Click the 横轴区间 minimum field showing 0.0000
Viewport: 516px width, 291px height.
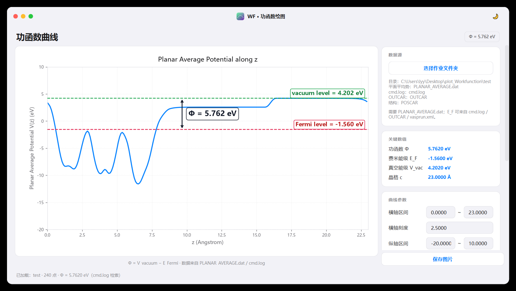point(441,212)
